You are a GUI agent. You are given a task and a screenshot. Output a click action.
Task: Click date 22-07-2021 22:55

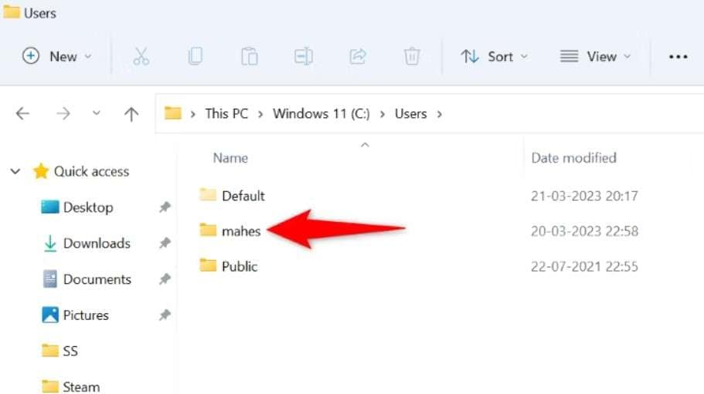tap(584, 267)
